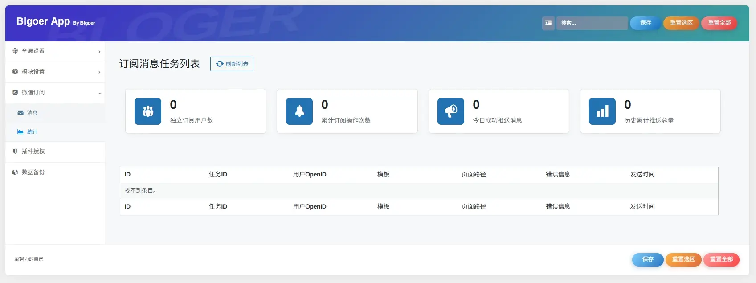Click the footer 保存 button
Viewport: 756px width, 283px height.
(x=648, y=259)
